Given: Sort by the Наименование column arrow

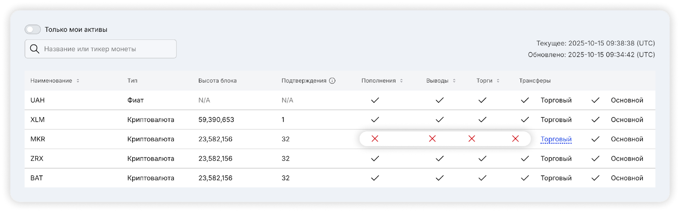Looking at the screenshot, I should [78, 81].
